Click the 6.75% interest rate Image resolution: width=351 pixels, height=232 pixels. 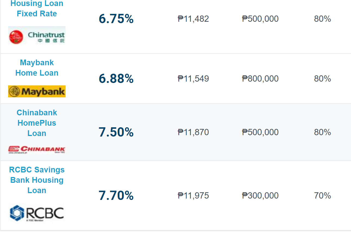click(x=116, y=19)
